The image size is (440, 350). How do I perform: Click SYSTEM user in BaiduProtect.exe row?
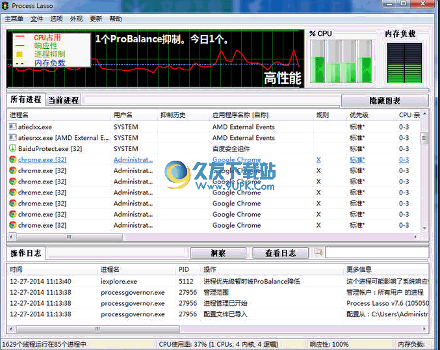125,149
